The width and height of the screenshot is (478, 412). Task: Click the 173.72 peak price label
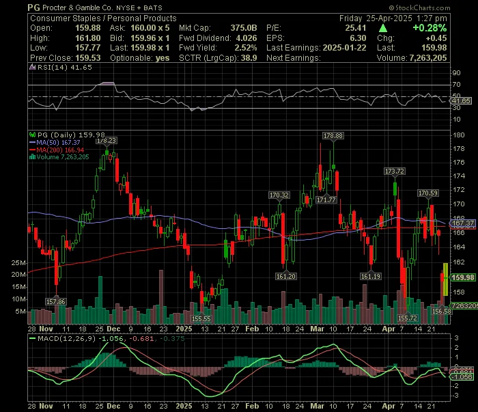(x=395, y=171)
